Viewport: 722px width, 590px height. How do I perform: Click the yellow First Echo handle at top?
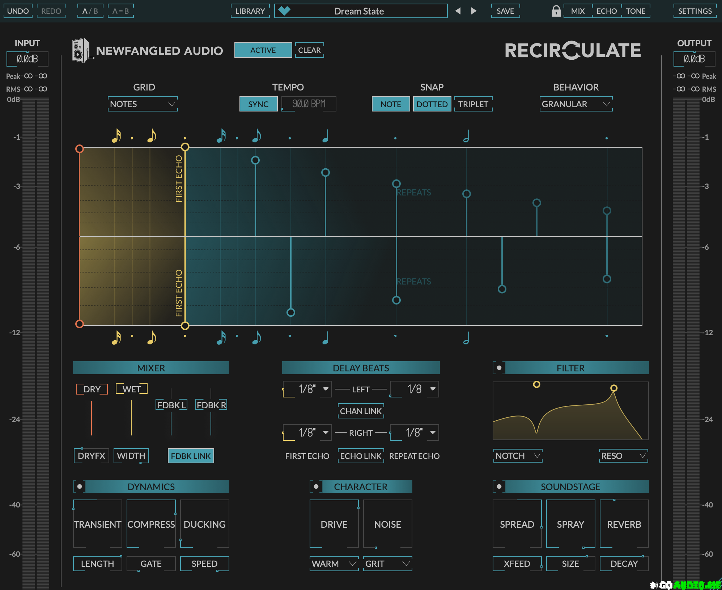185,147
